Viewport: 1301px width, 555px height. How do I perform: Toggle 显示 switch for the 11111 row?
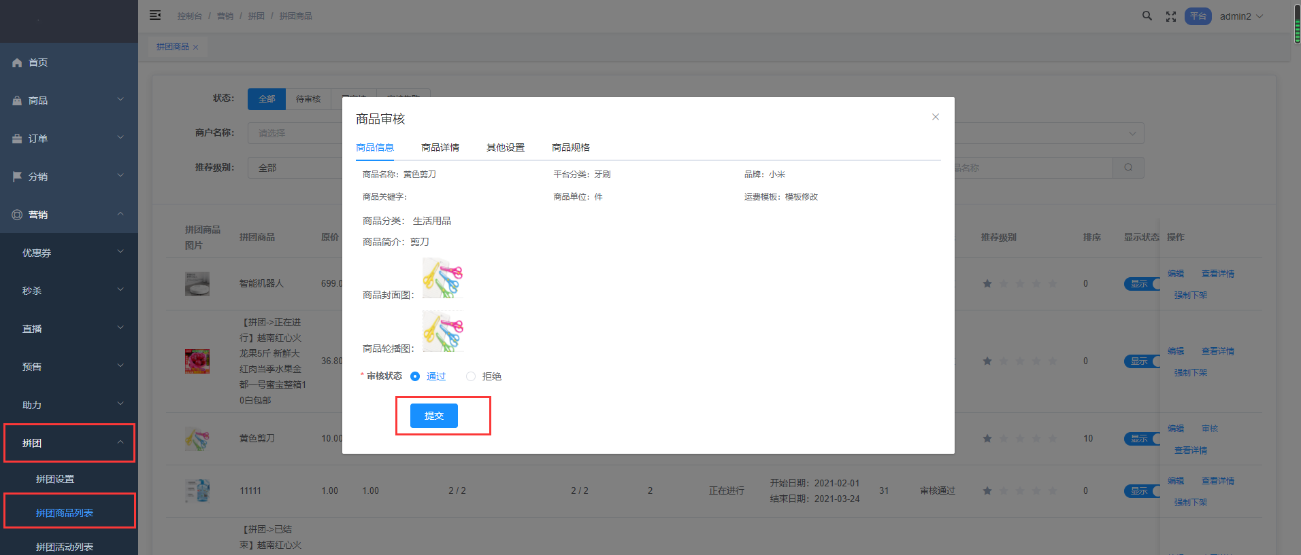(x=1142, y=491)
